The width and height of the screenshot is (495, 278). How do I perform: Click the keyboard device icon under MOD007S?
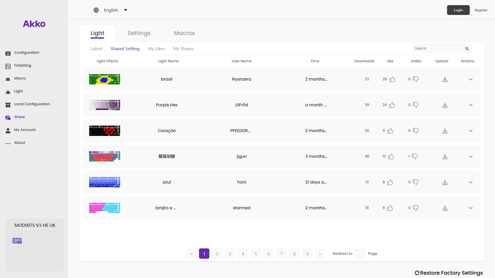(x=17, y=241)
